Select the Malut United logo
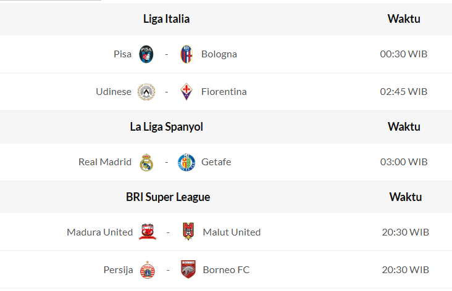This screenshot has width=452, height=291. [x=188, y=232]
